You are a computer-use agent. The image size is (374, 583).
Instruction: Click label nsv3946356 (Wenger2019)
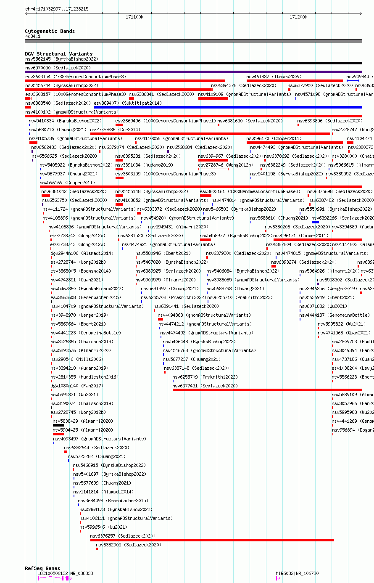(x=328, y=289)
